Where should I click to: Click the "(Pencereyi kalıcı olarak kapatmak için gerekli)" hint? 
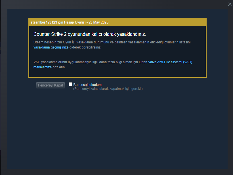coord(108,89)
